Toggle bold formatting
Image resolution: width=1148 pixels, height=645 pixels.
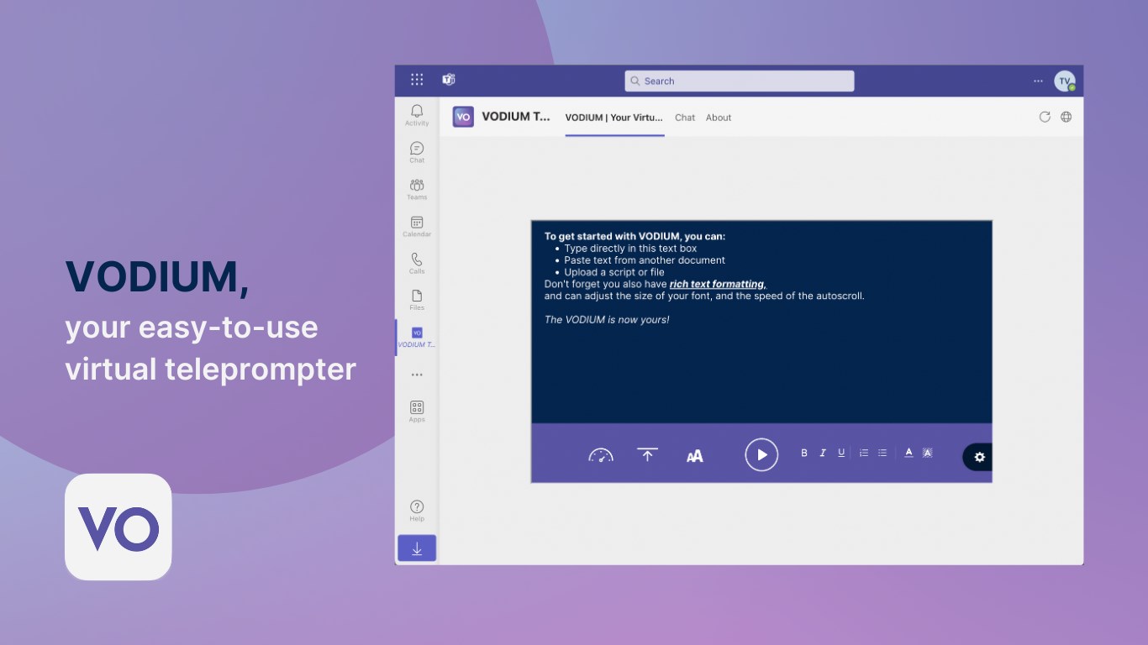804,453
